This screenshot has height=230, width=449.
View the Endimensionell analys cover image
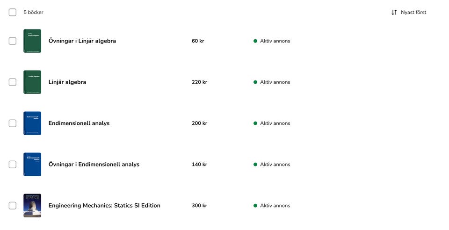tap(32, 123)
